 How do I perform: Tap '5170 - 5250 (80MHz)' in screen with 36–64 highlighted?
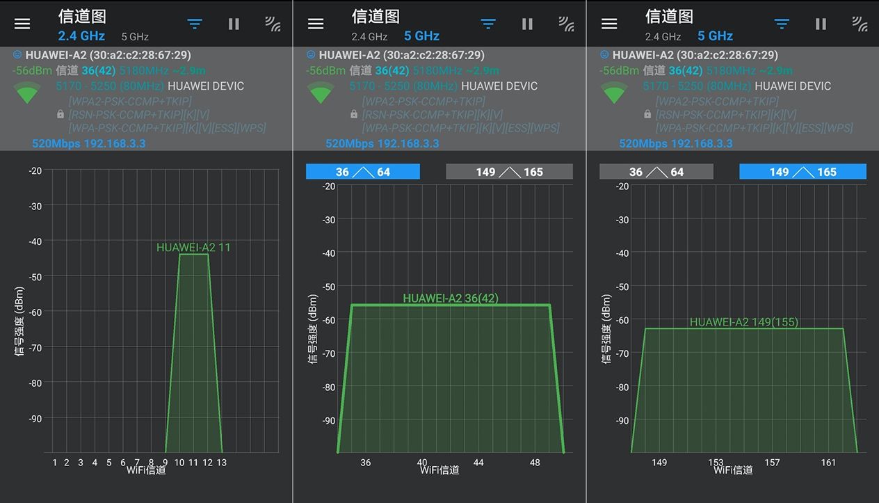(403, 86)
